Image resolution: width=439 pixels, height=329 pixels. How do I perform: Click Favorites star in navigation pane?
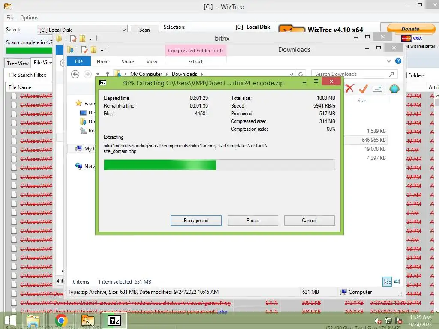pyautogui.click(x=79, y=103)
